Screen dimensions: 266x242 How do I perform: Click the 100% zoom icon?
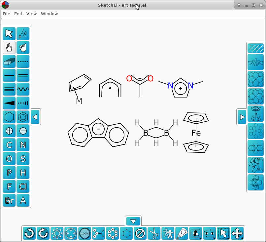tap(85, 233)
